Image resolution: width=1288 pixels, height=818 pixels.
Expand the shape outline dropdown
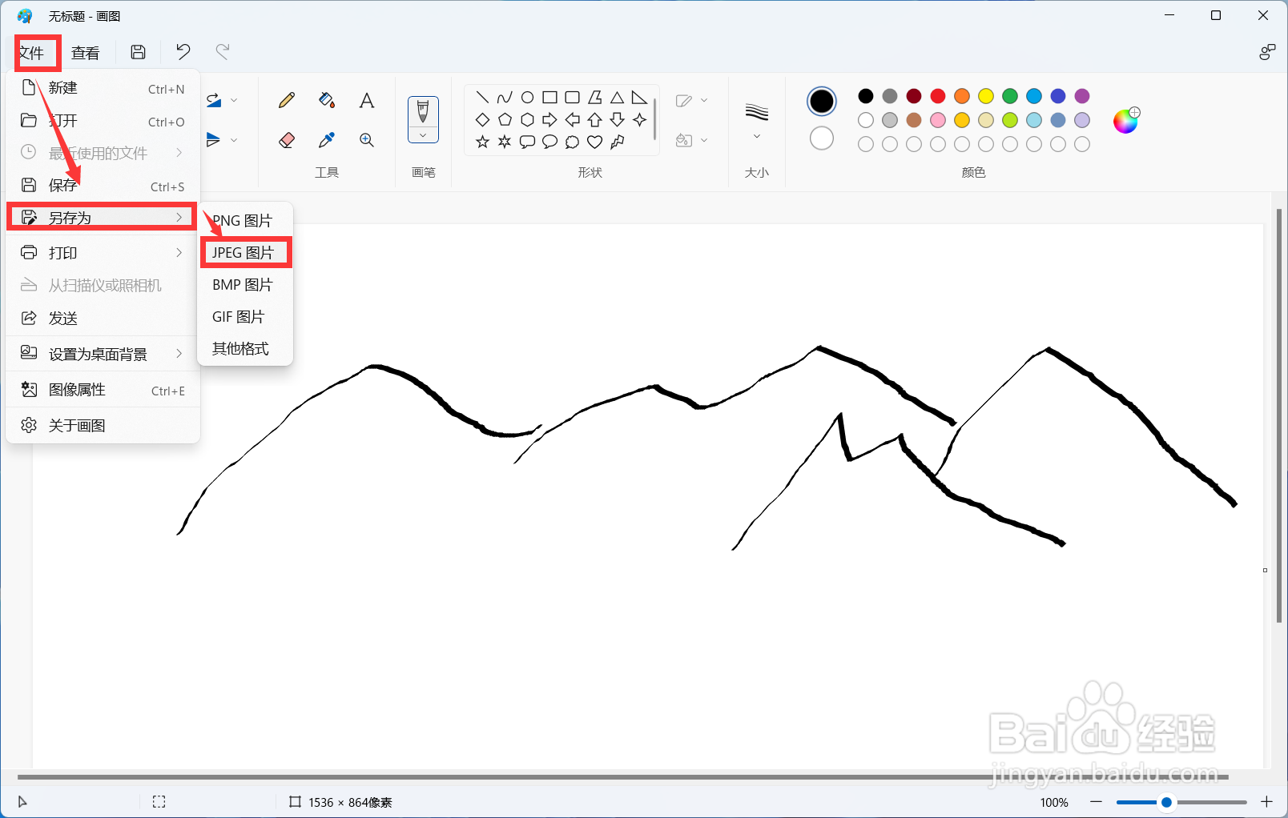coord(704,101)
